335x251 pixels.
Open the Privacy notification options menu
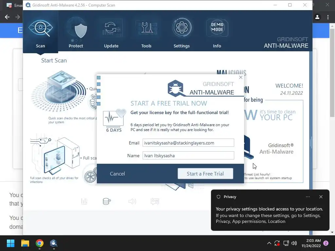pyautogui.click(x=308, y=197)
